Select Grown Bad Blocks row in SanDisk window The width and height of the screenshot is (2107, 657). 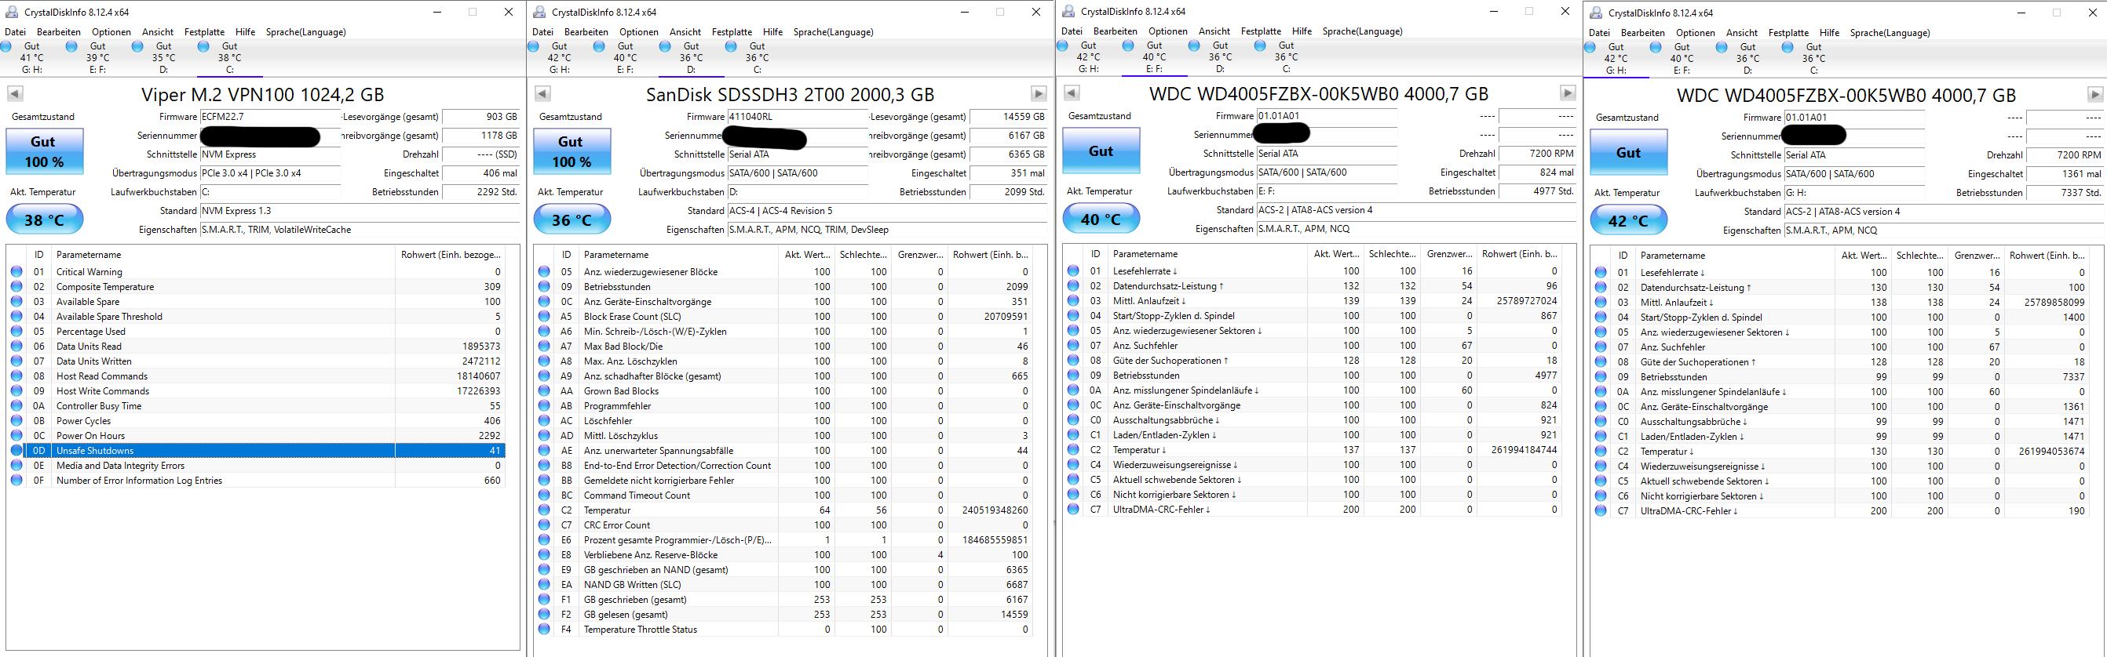click(x=783, y=390)
